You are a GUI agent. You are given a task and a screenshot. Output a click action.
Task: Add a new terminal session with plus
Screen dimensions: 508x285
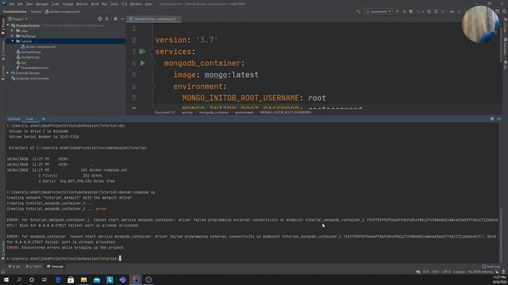click(x=44, y=119)
